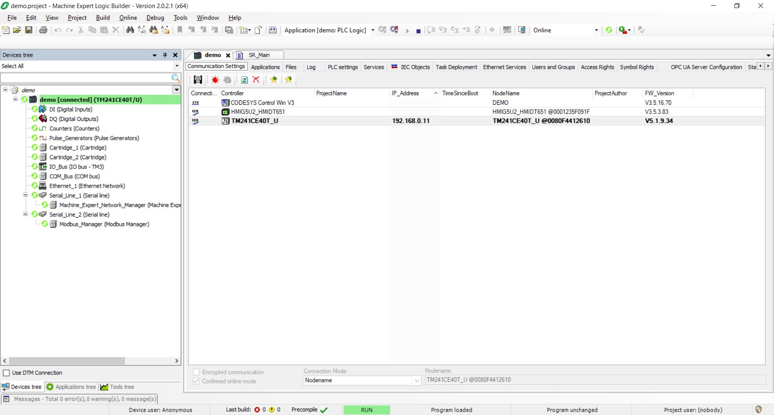The image size is (774, 415).
Task: Close the Devices tree panel
Action: pyautogui.click(x=175, y=55)
